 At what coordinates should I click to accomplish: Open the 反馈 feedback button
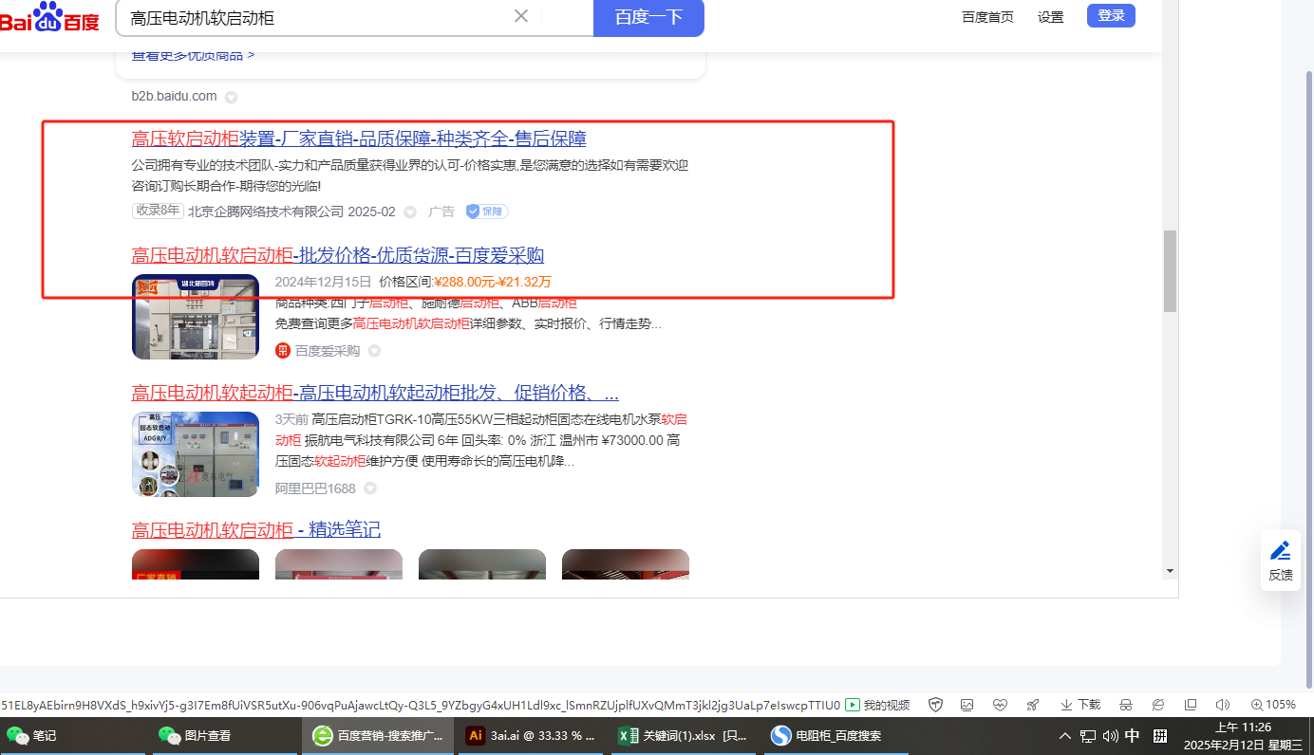pyautogui.click(x=1281, y=561)
